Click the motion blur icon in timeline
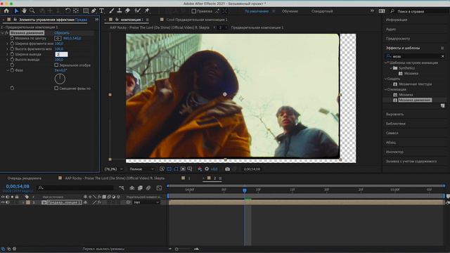450x253 pixels. pos(148,188)
